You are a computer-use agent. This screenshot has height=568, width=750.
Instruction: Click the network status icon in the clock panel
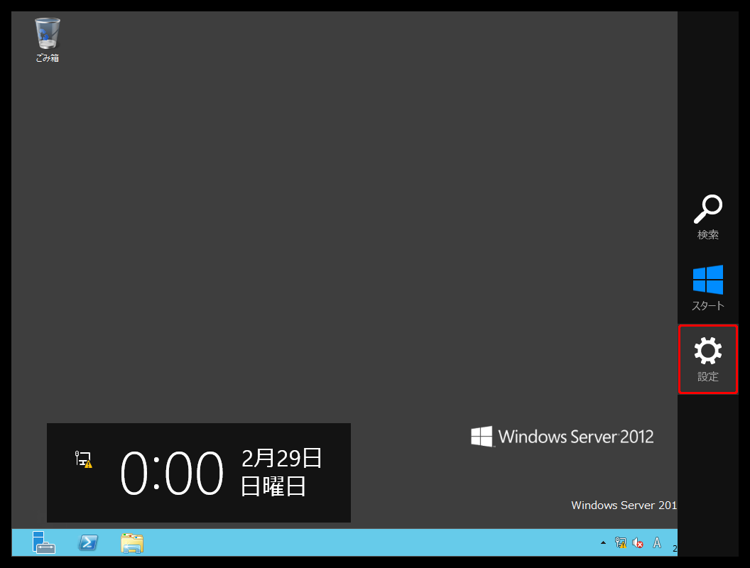[x=84, y=459]
